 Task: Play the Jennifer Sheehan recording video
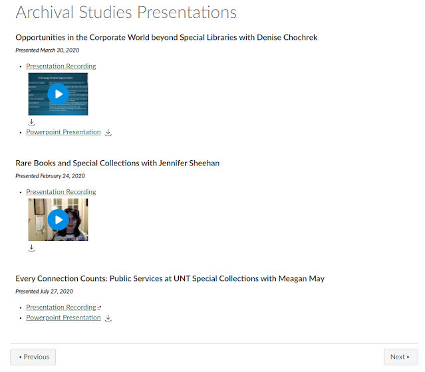59,220
